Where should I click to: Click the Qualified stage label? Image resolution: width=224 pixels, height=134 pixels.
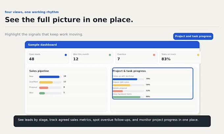pos(33,82)
